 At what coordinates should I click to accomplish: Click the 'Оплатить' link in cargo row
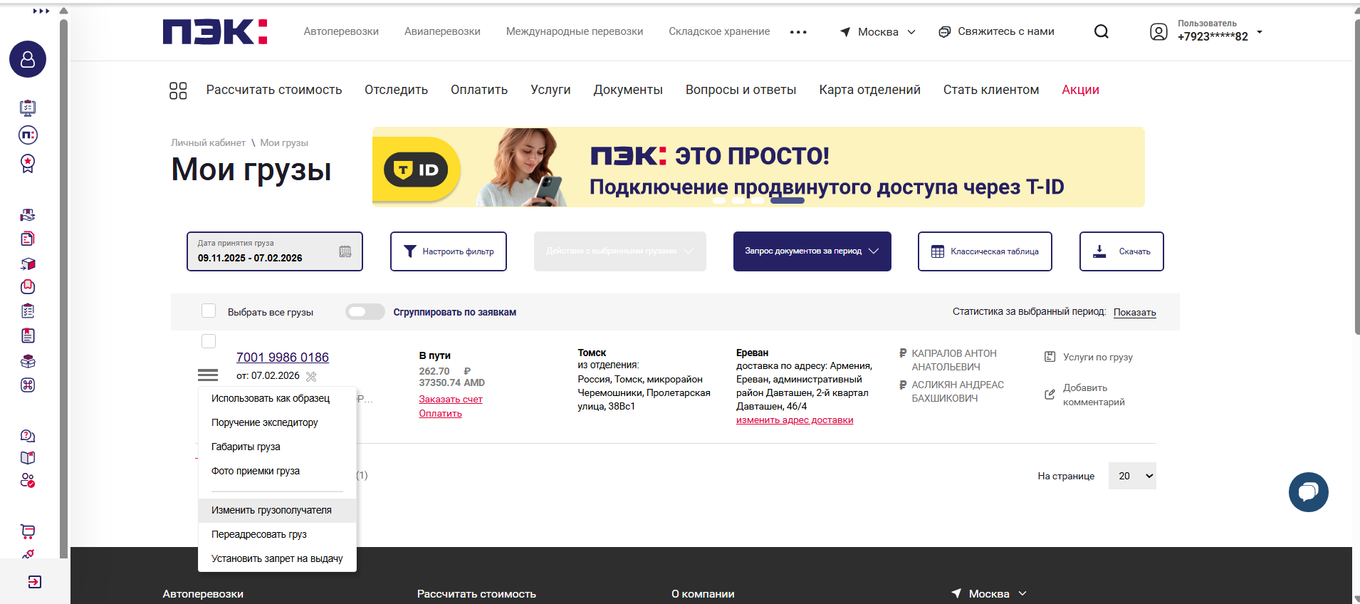440,414
